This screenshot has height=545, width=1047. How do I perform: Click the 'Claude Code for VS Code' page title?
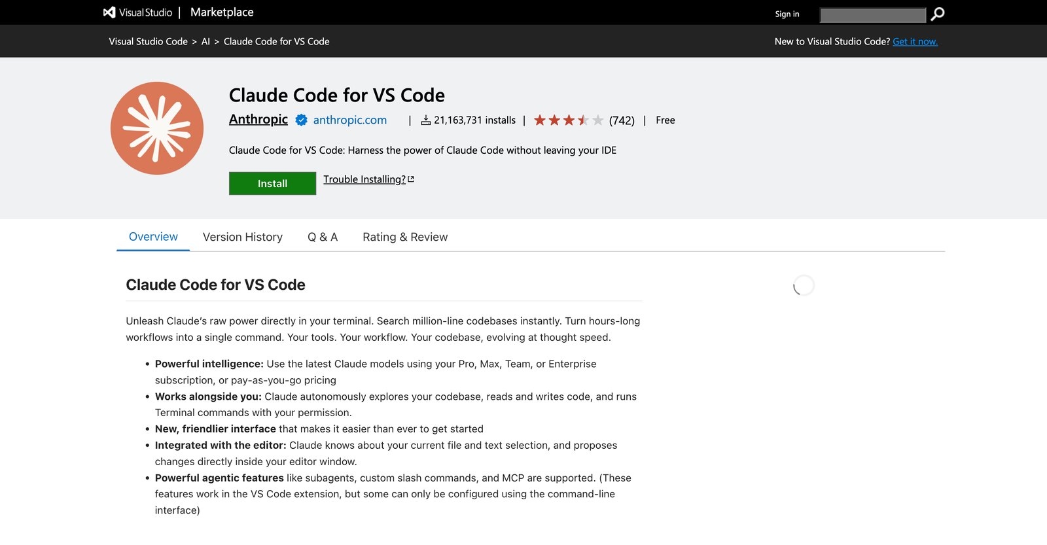tap(337, 96)
